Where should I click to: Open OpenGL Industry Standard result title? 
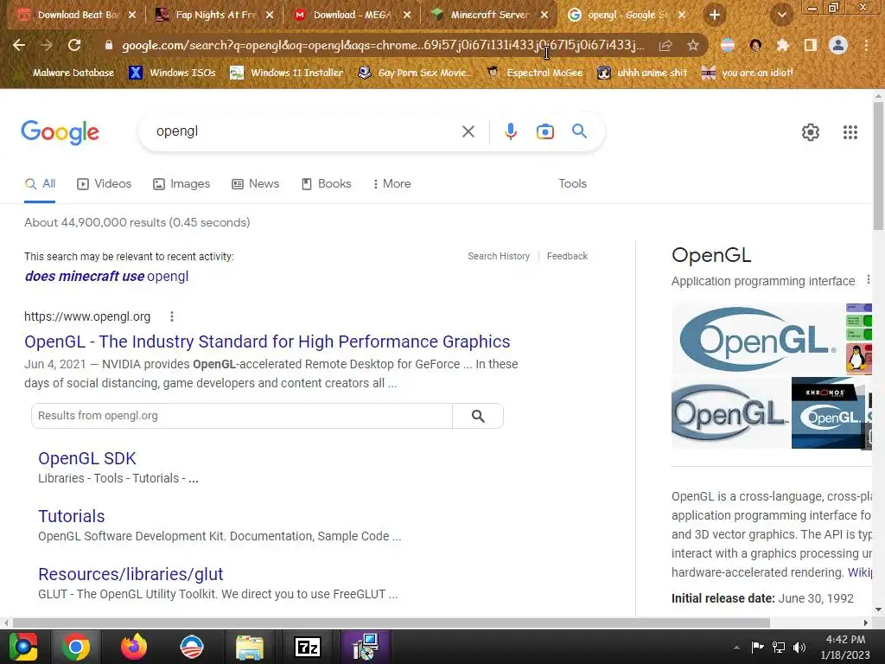(267, 342)
